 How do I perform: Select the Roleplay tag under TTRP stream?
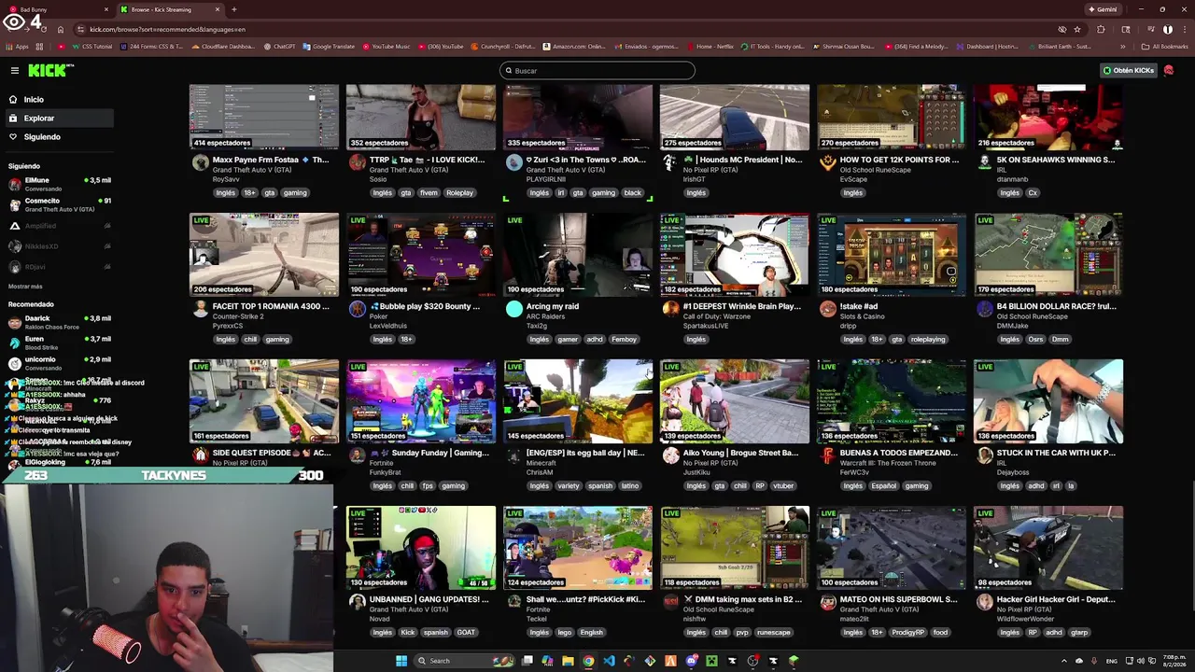(459, 193)
